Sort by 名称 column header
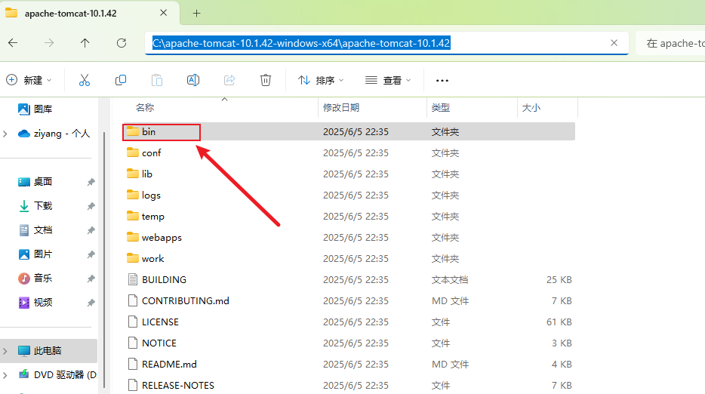Screen dimensions: 705x394 (145, 107)
